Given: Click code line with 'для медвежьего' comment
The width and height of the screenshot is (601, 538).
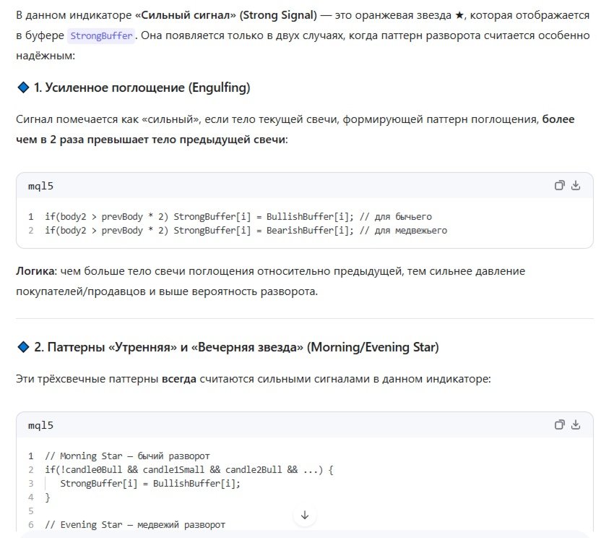Looking at the screenshot, I should (x=246, y=230).
